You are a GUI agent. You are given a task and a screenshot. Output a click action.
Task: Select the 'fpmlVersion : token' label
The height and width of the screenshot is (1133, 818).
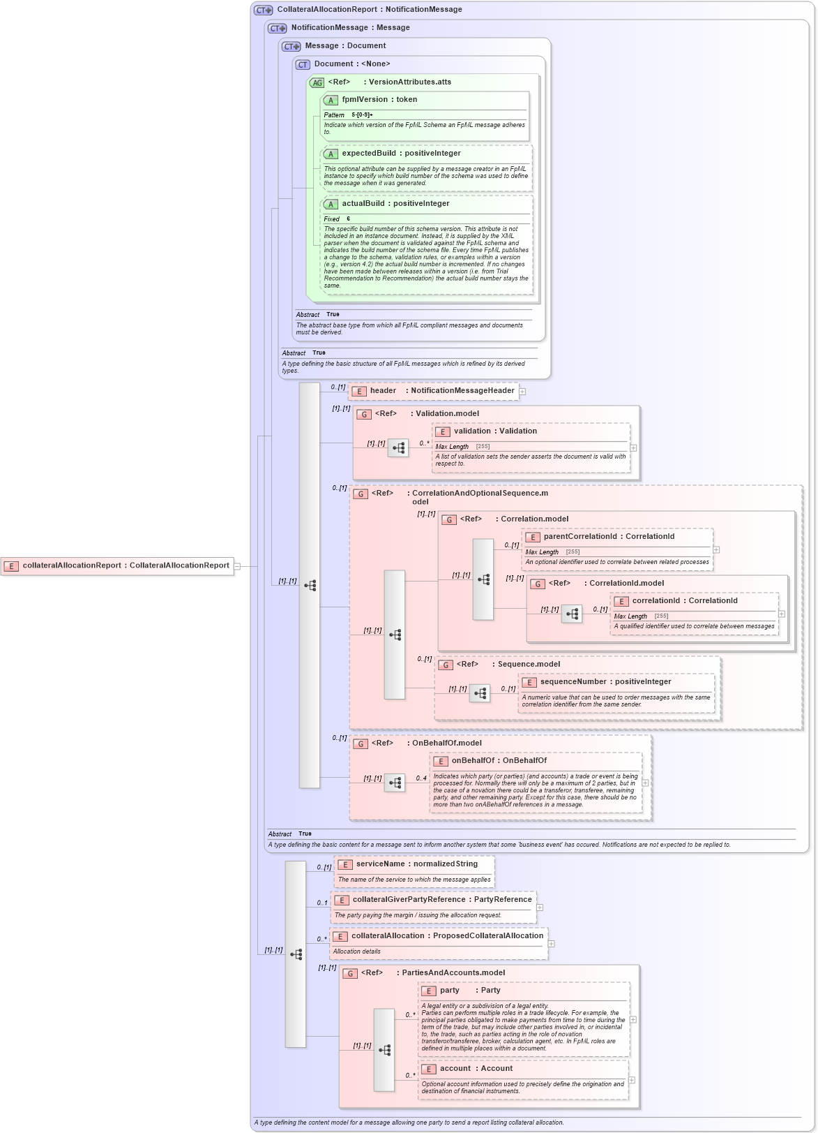pos(379,100)
